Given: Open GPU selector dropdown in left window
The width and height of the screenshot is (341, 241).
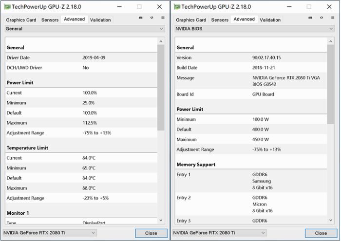Looking at the screenshot, I should (50, 233).
